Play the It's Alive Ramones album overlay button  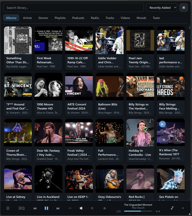tap(162, 124)
